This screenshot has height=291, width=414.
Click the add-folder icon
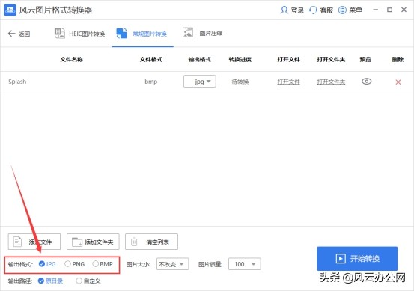coord(77,242)
